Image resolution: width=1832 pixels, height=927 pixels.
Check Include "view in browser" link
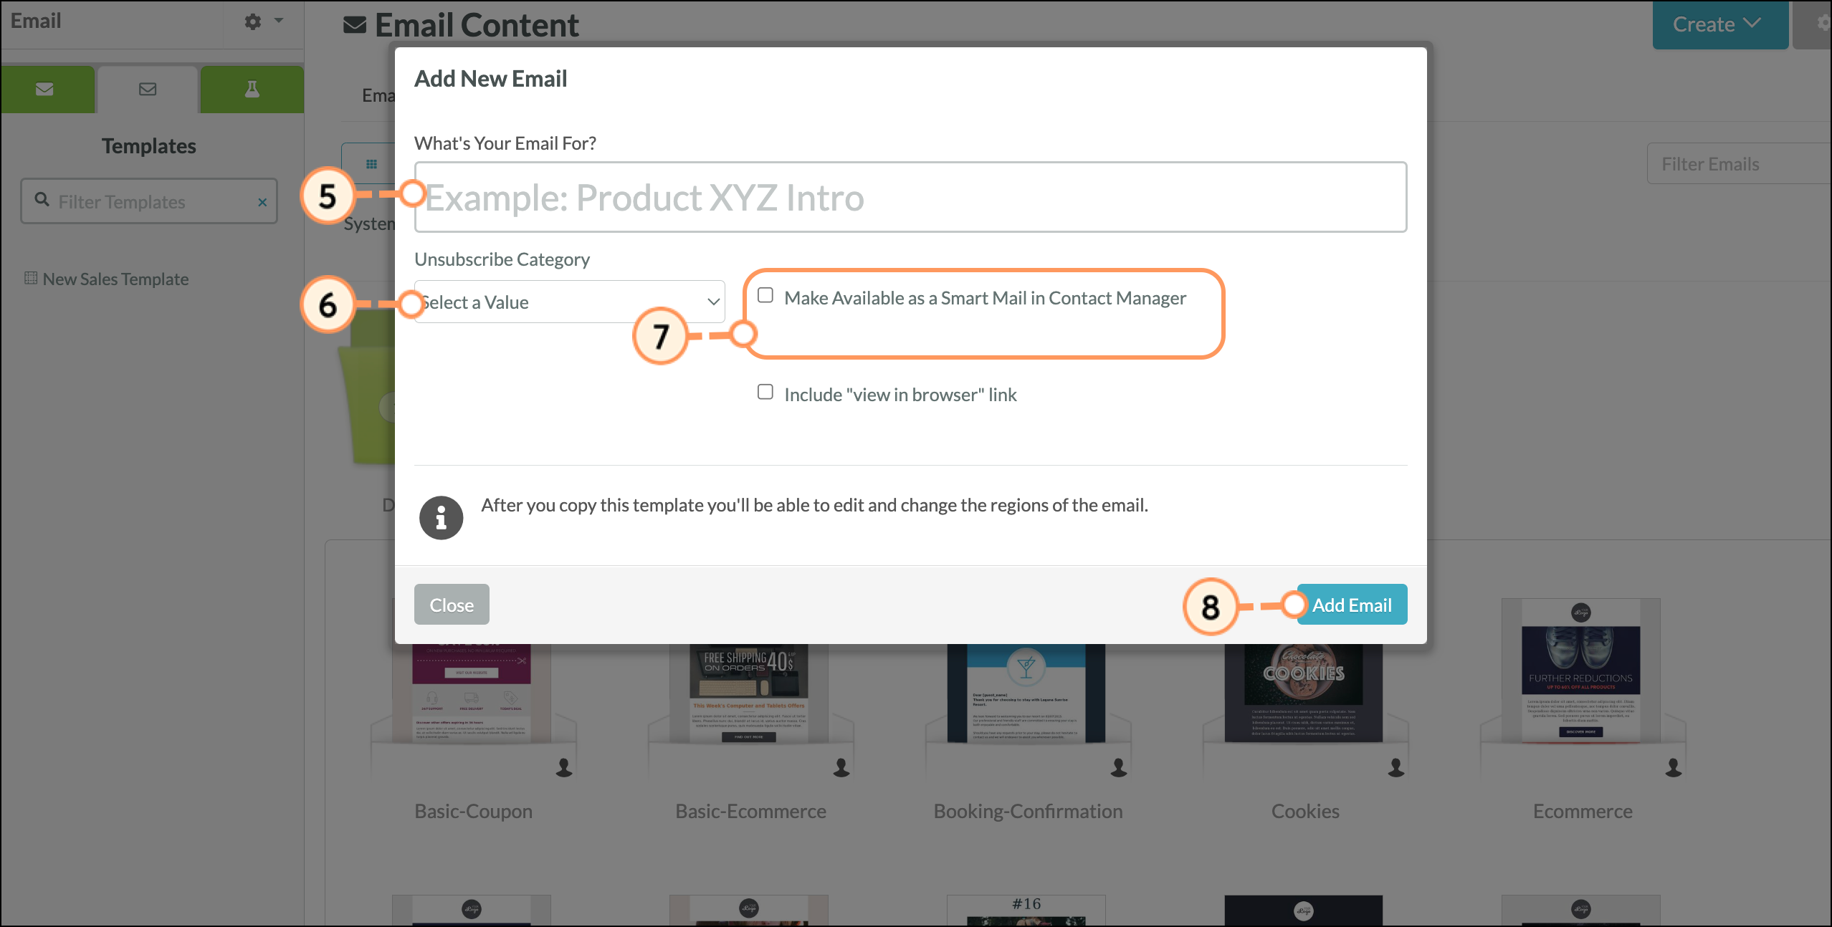tap(765, 392)
